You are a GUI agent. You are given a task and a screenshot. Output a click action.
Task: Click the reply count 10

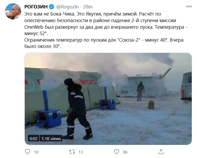[x=36, y=152]
